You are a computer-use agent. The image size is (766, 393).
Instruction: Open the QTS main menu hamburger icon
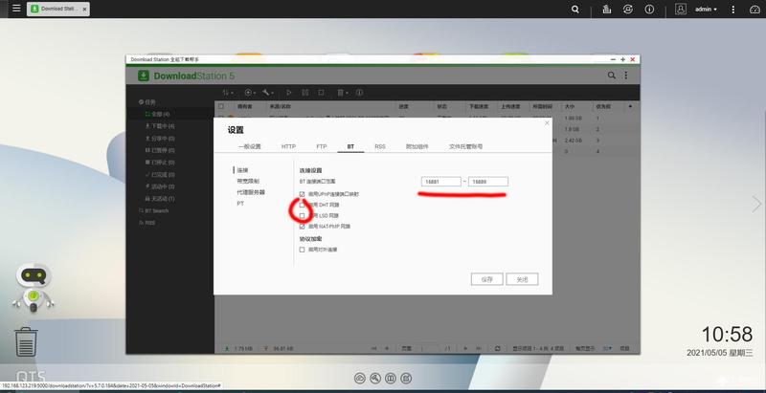[x=16, y=9]
